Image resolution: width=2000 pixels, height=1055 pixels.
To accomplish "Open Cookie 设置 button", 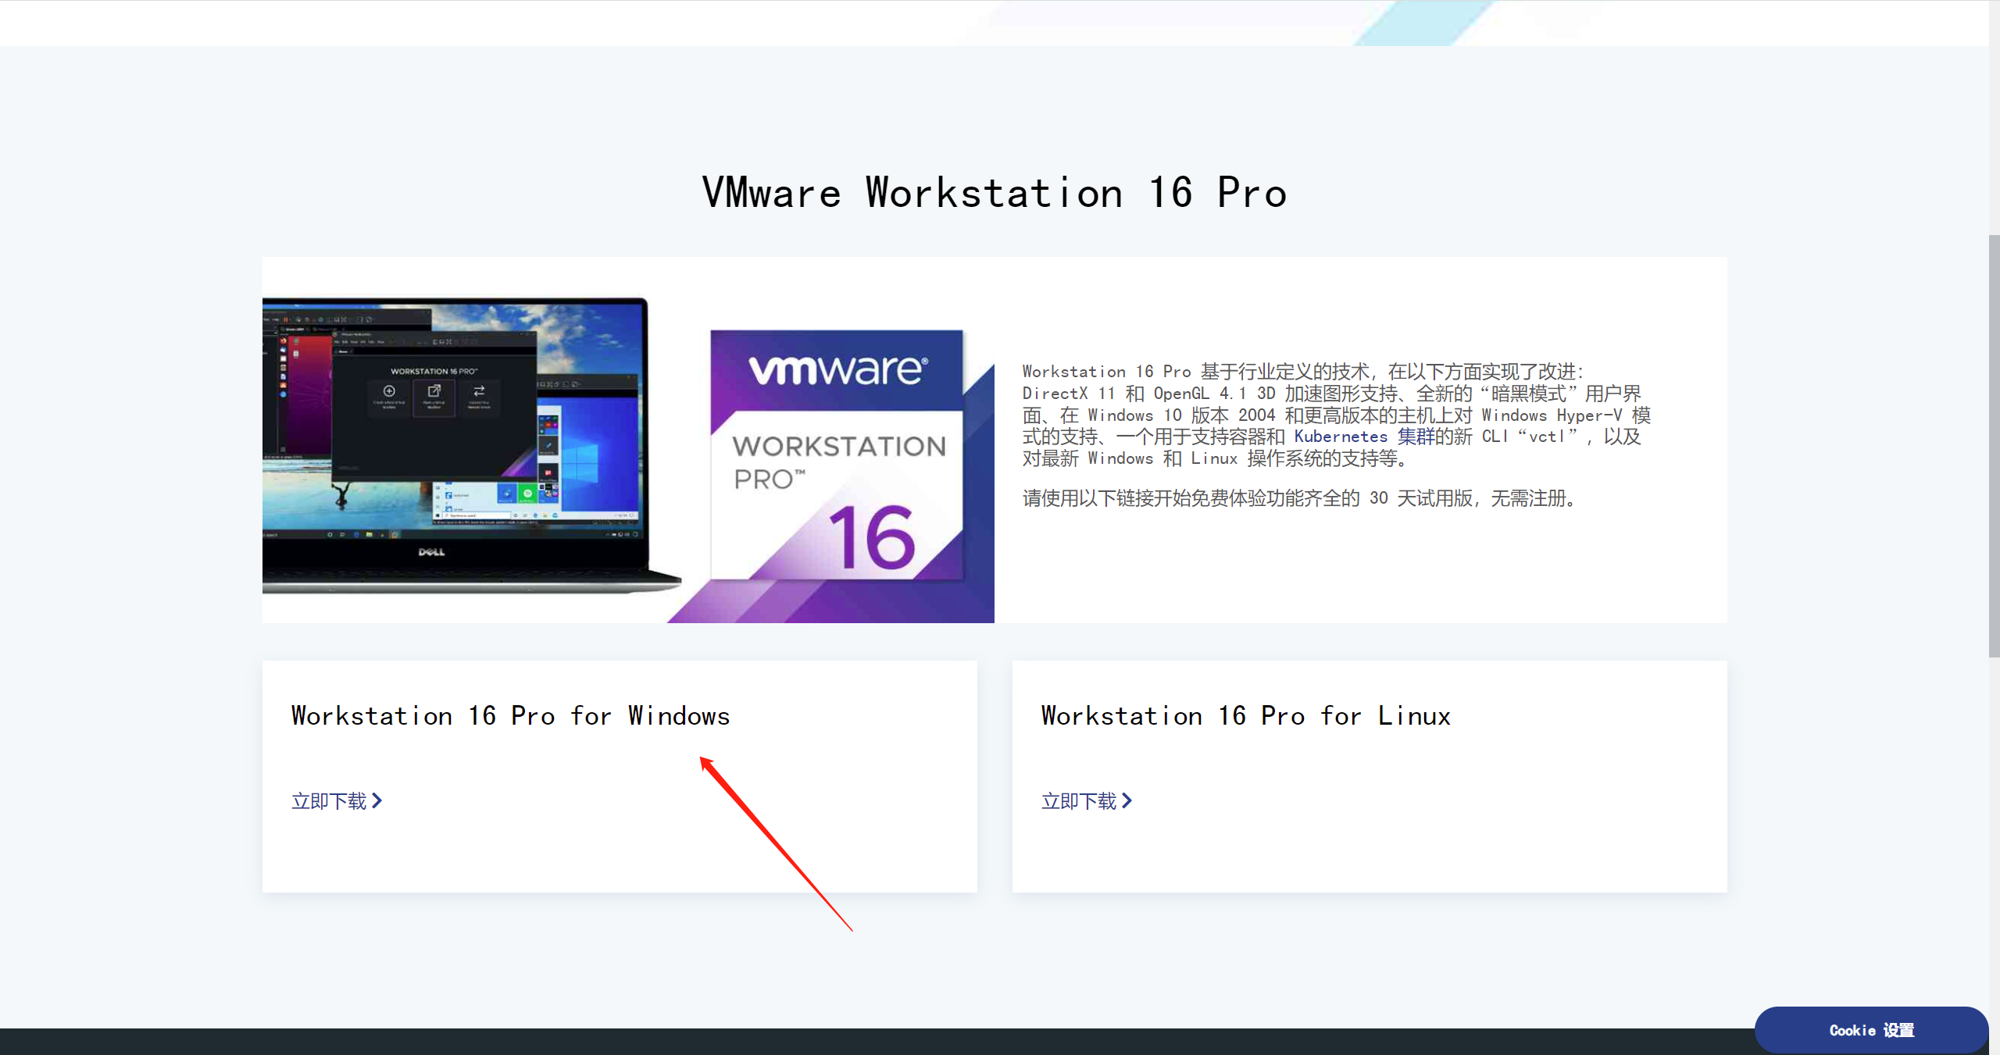I will point(1871,1030).
